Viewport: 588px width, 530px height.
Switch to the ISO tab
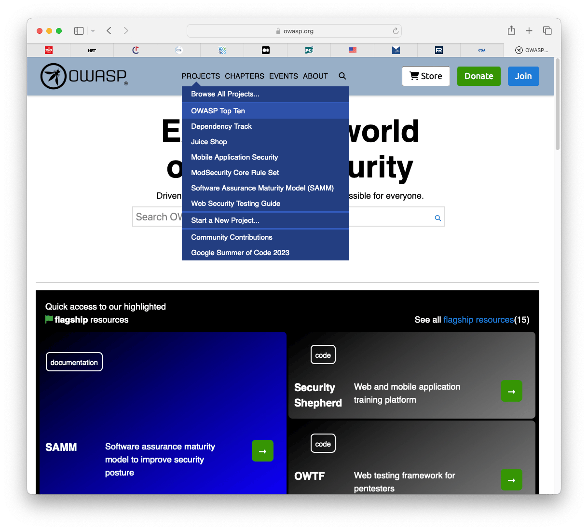(49, 50)
